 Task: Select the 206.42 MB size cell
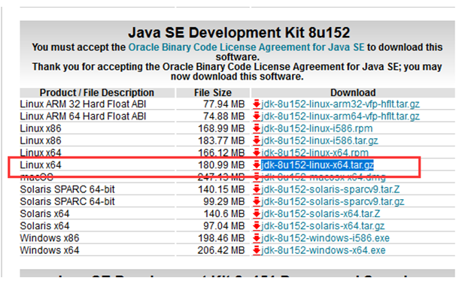(221, 250)
